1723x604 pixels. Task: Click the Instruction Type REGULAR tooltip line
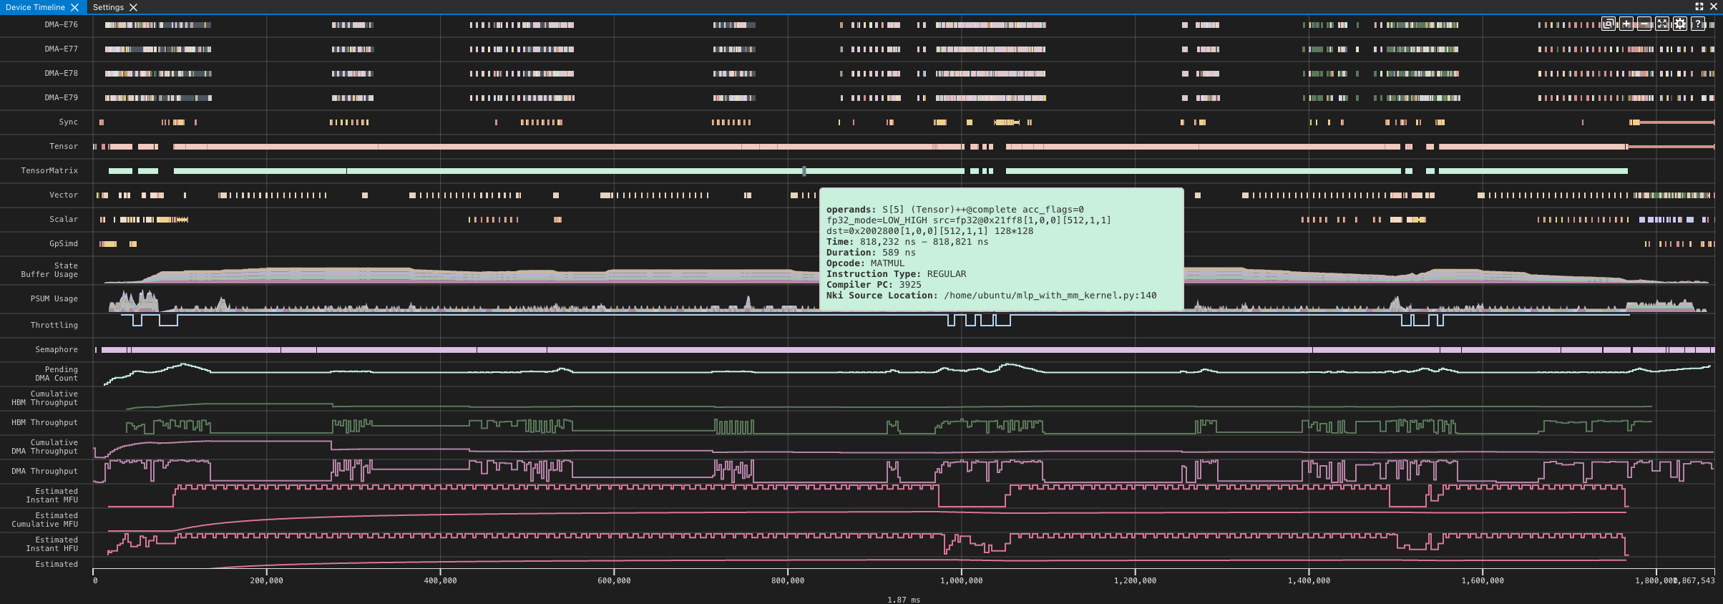tap(896, 274)
